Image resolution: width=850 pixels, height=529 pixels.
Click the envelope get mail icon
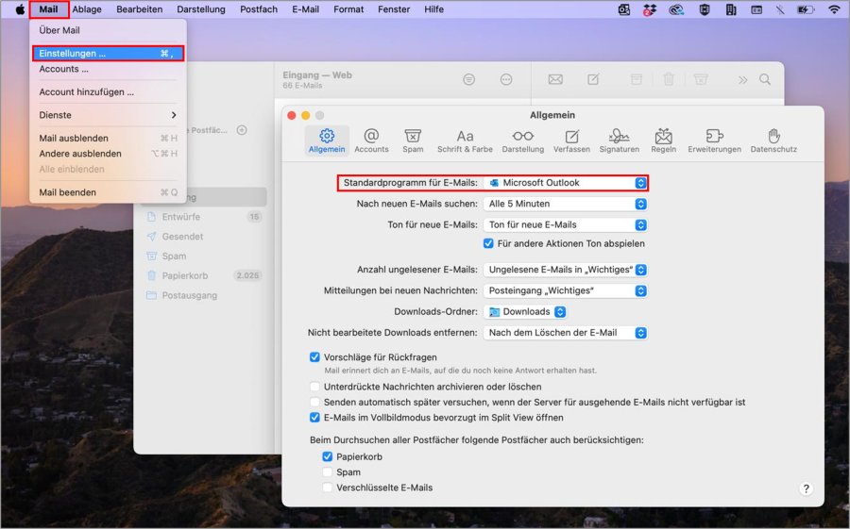(x=555, y=79)
